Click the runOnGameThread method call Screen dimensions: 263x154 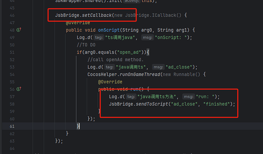(140, 74)
